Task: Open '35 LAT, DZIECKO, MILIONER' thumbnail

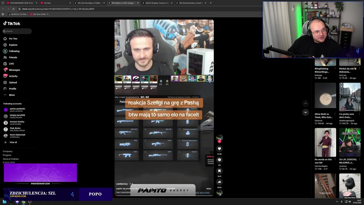Action: click(x=350, y=142)
